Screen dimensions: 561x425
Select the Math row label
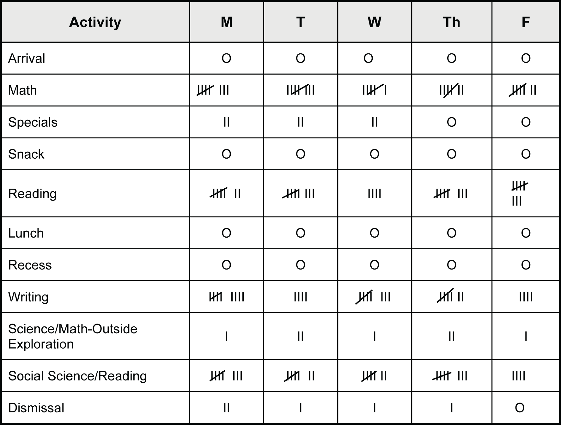[x=22, y=90]
